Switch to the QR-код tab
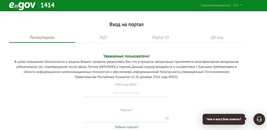This screenshot has height=130, width=267. pyautogui.click(x=217, y=38)
